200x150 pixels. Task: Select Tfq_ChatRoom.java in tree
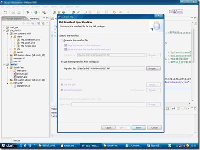pyautogui.click(x=30, y=40)
